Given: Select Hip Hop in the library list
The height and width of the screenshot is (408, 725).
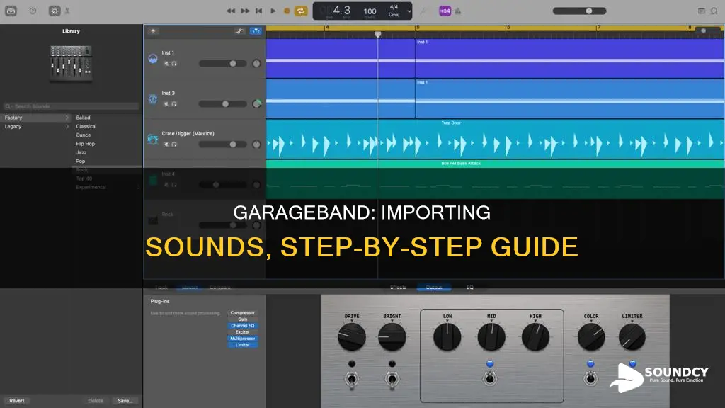Looking at the screenshot, I should click(x=86, y=144).
